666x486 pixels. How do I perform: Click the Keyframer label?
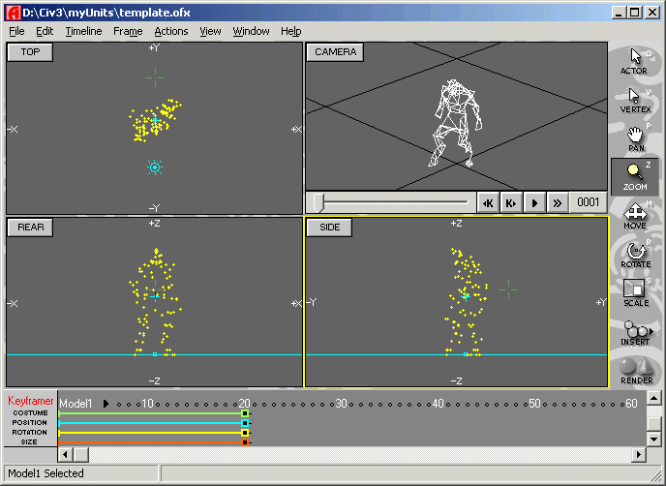tap(31, 401)
